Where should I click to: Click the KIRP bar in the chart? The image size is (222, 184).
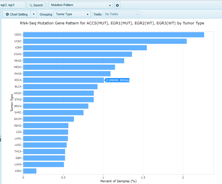(85, 48)
